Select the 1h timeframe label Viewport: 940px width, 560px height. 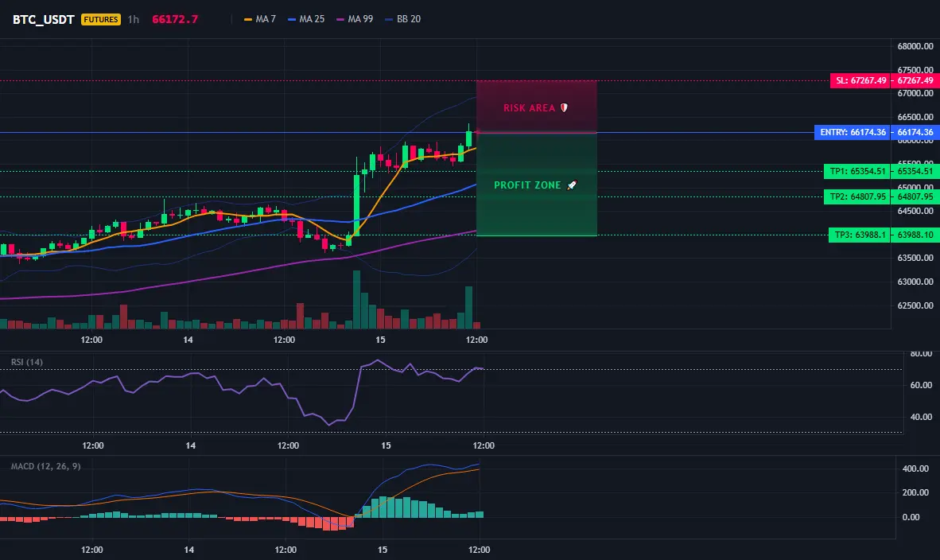point(133,19)
